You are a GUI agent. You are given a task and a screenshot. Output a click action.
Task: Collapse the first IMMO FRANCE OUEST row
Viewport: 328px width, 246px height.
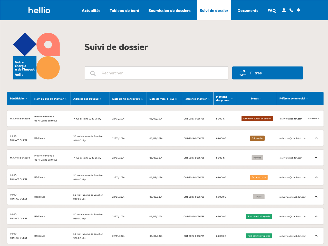click(316, 138)
